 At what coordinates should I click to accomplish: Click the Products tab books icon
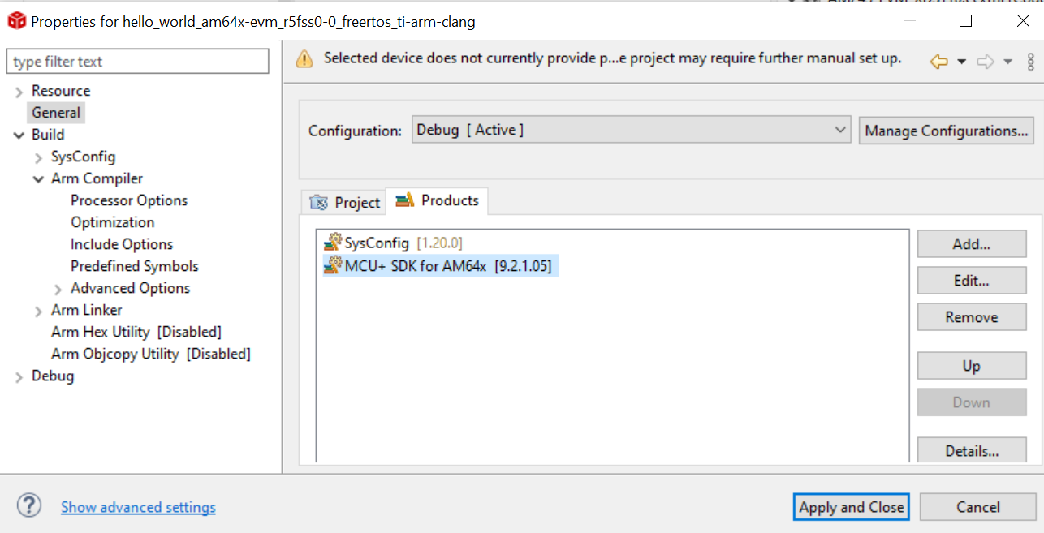pyautogui.click(x=405, y=200)
